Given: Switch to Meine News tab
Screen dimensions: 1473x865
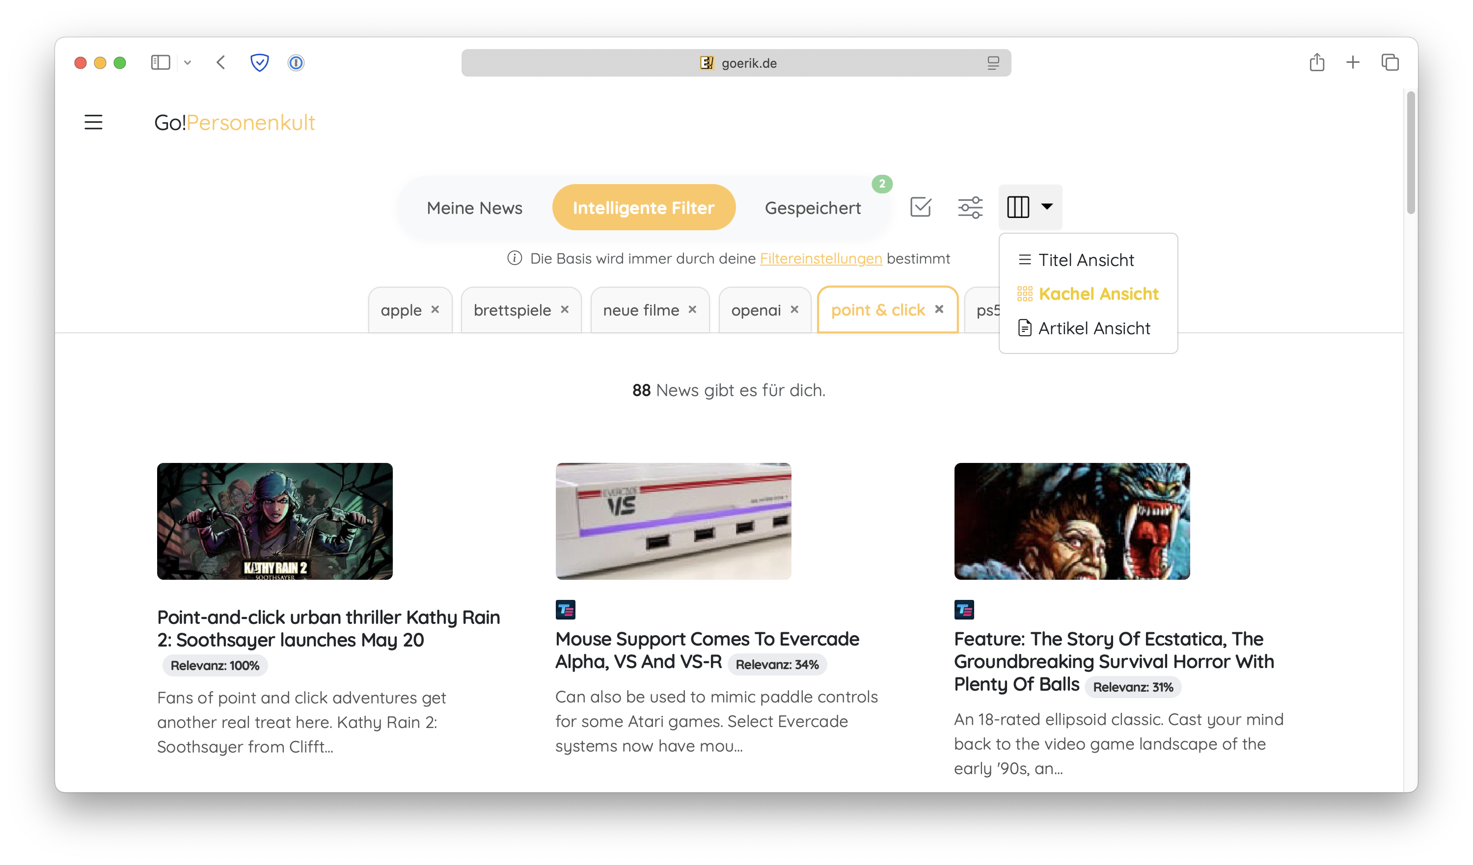Looking at the screenshot, I should click(474, 208).
